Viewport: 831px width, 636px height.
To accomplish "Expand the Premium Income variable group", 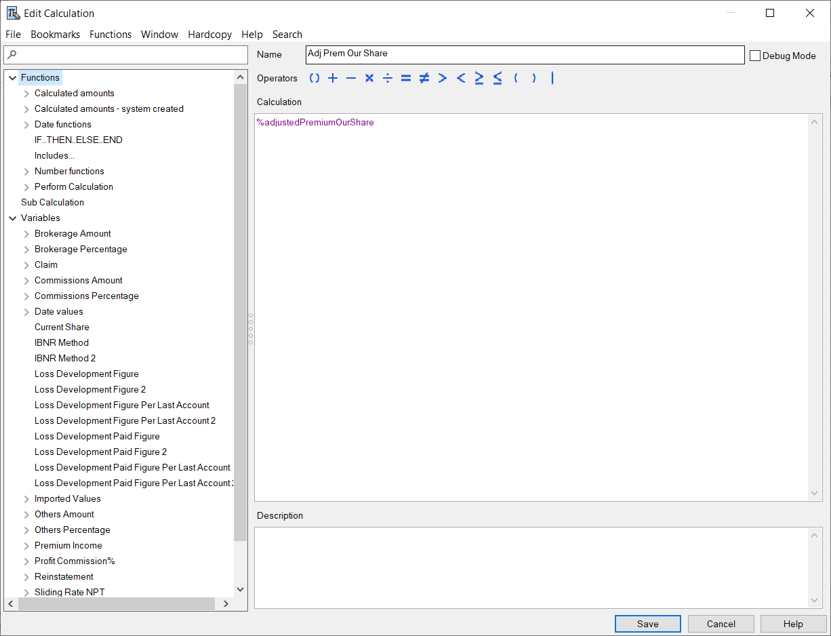I will coord(26,545).
